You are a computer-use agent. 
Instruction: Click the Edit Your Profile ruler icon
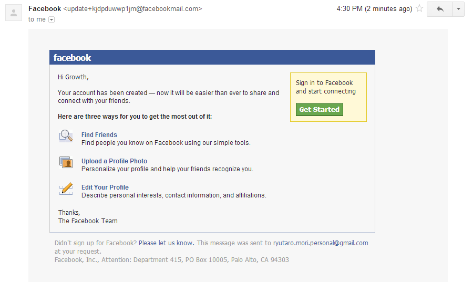click(66, 189)
